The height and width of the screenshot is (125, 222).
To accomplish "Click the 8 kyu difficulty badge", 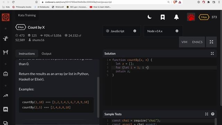I will point(21,27).
